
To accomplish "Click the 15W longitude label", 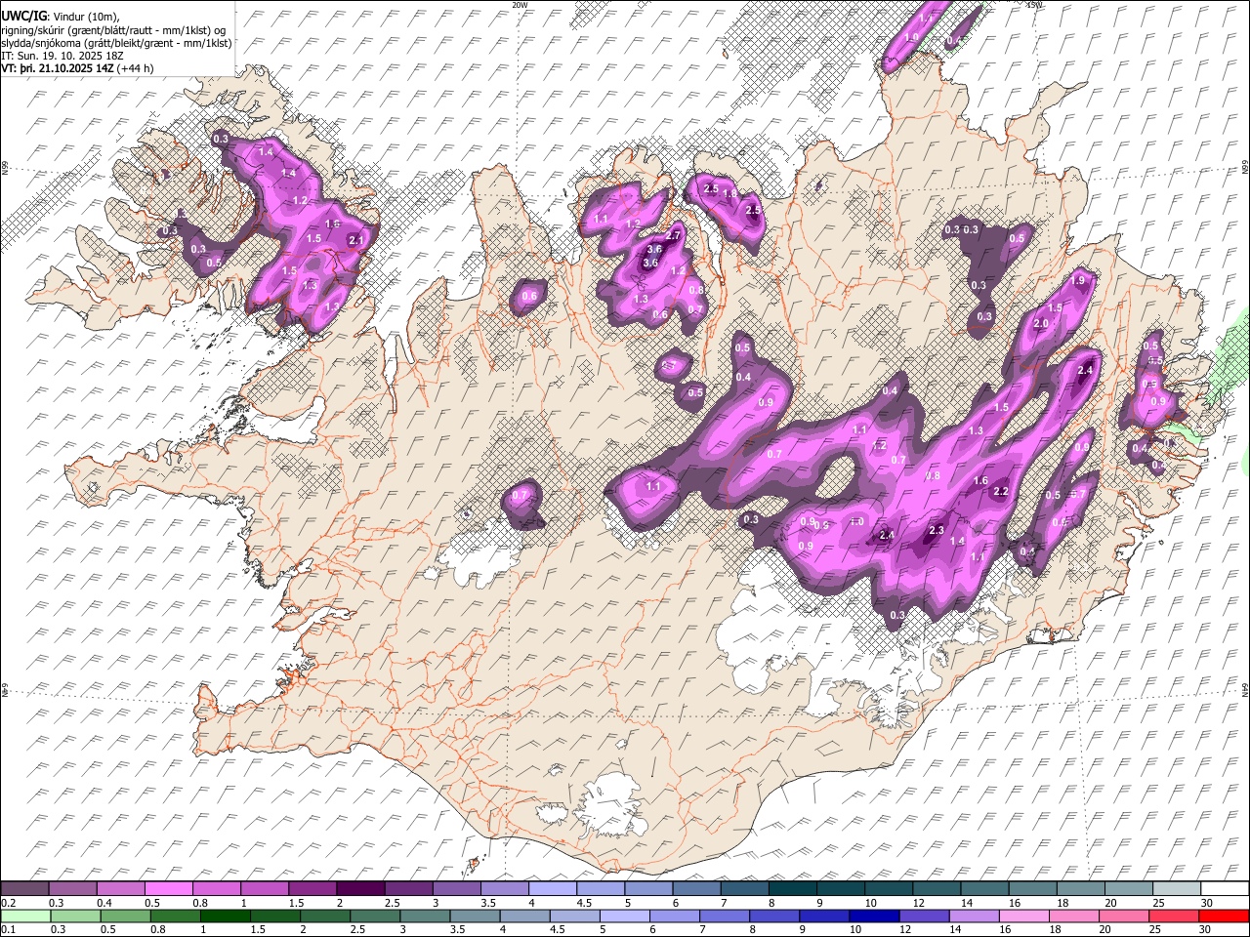I will pyautogui.click(x=1035, y=5).
